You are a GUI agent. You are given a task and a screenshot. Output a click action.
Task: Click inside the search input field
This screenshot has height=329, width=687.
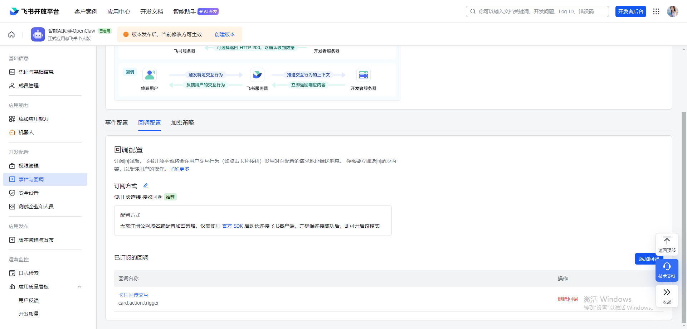(537, 11)
